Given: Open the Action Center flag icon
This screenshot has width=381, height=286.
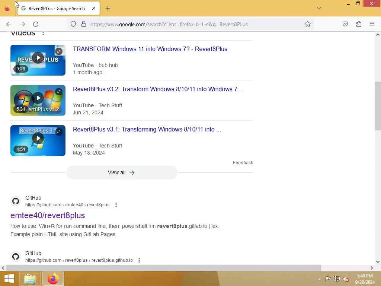Looking at the screenshot, I should [x=328, y=279].
